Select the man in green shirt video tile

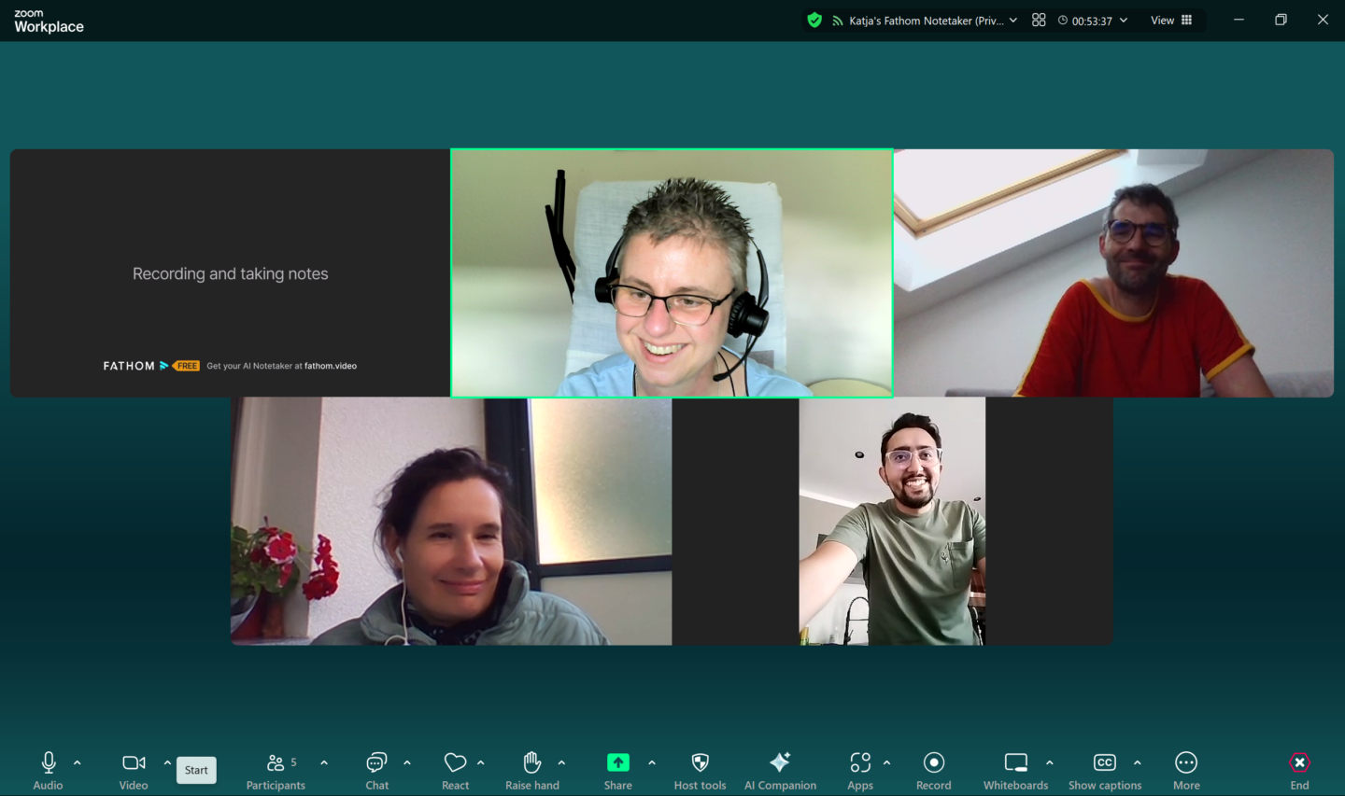coord(892,522)
